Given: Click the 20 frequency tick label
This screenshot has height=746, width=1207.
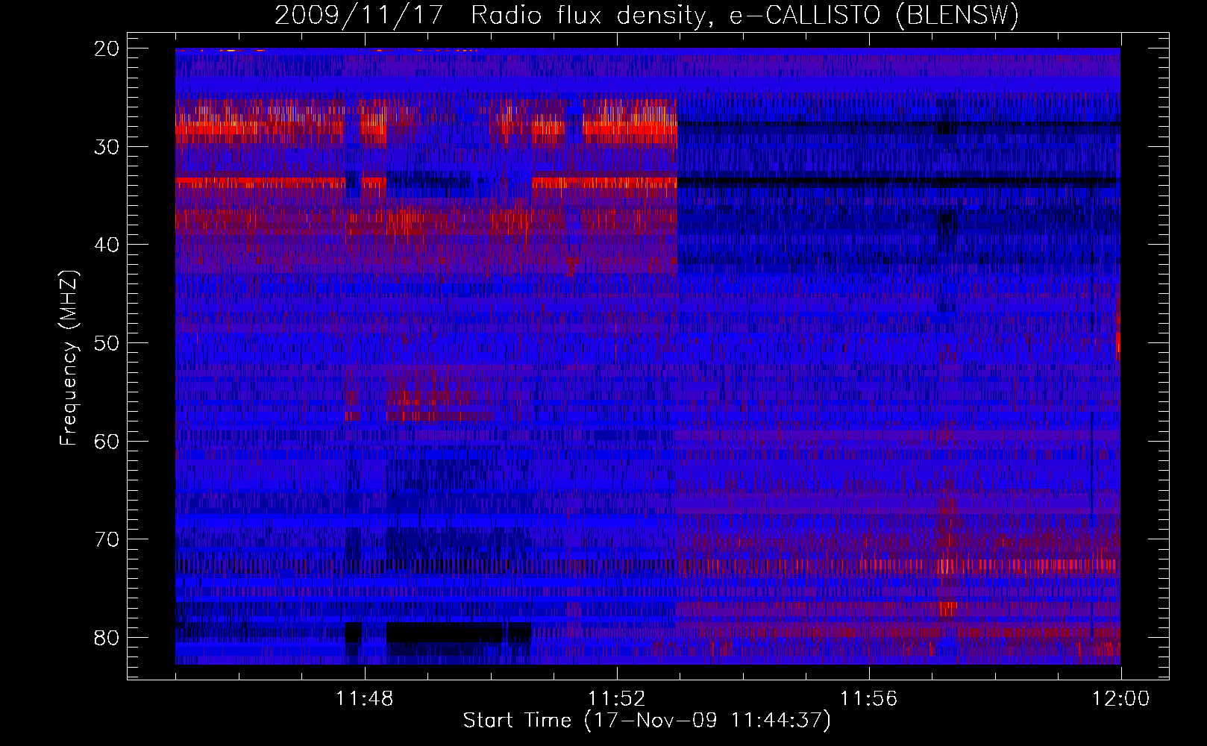Looking at the screenshot, I should [107, 48].
